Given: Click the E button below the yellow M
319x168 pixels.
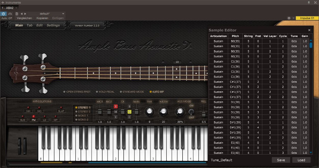Looking at the screenshot, I should (129, 117).
